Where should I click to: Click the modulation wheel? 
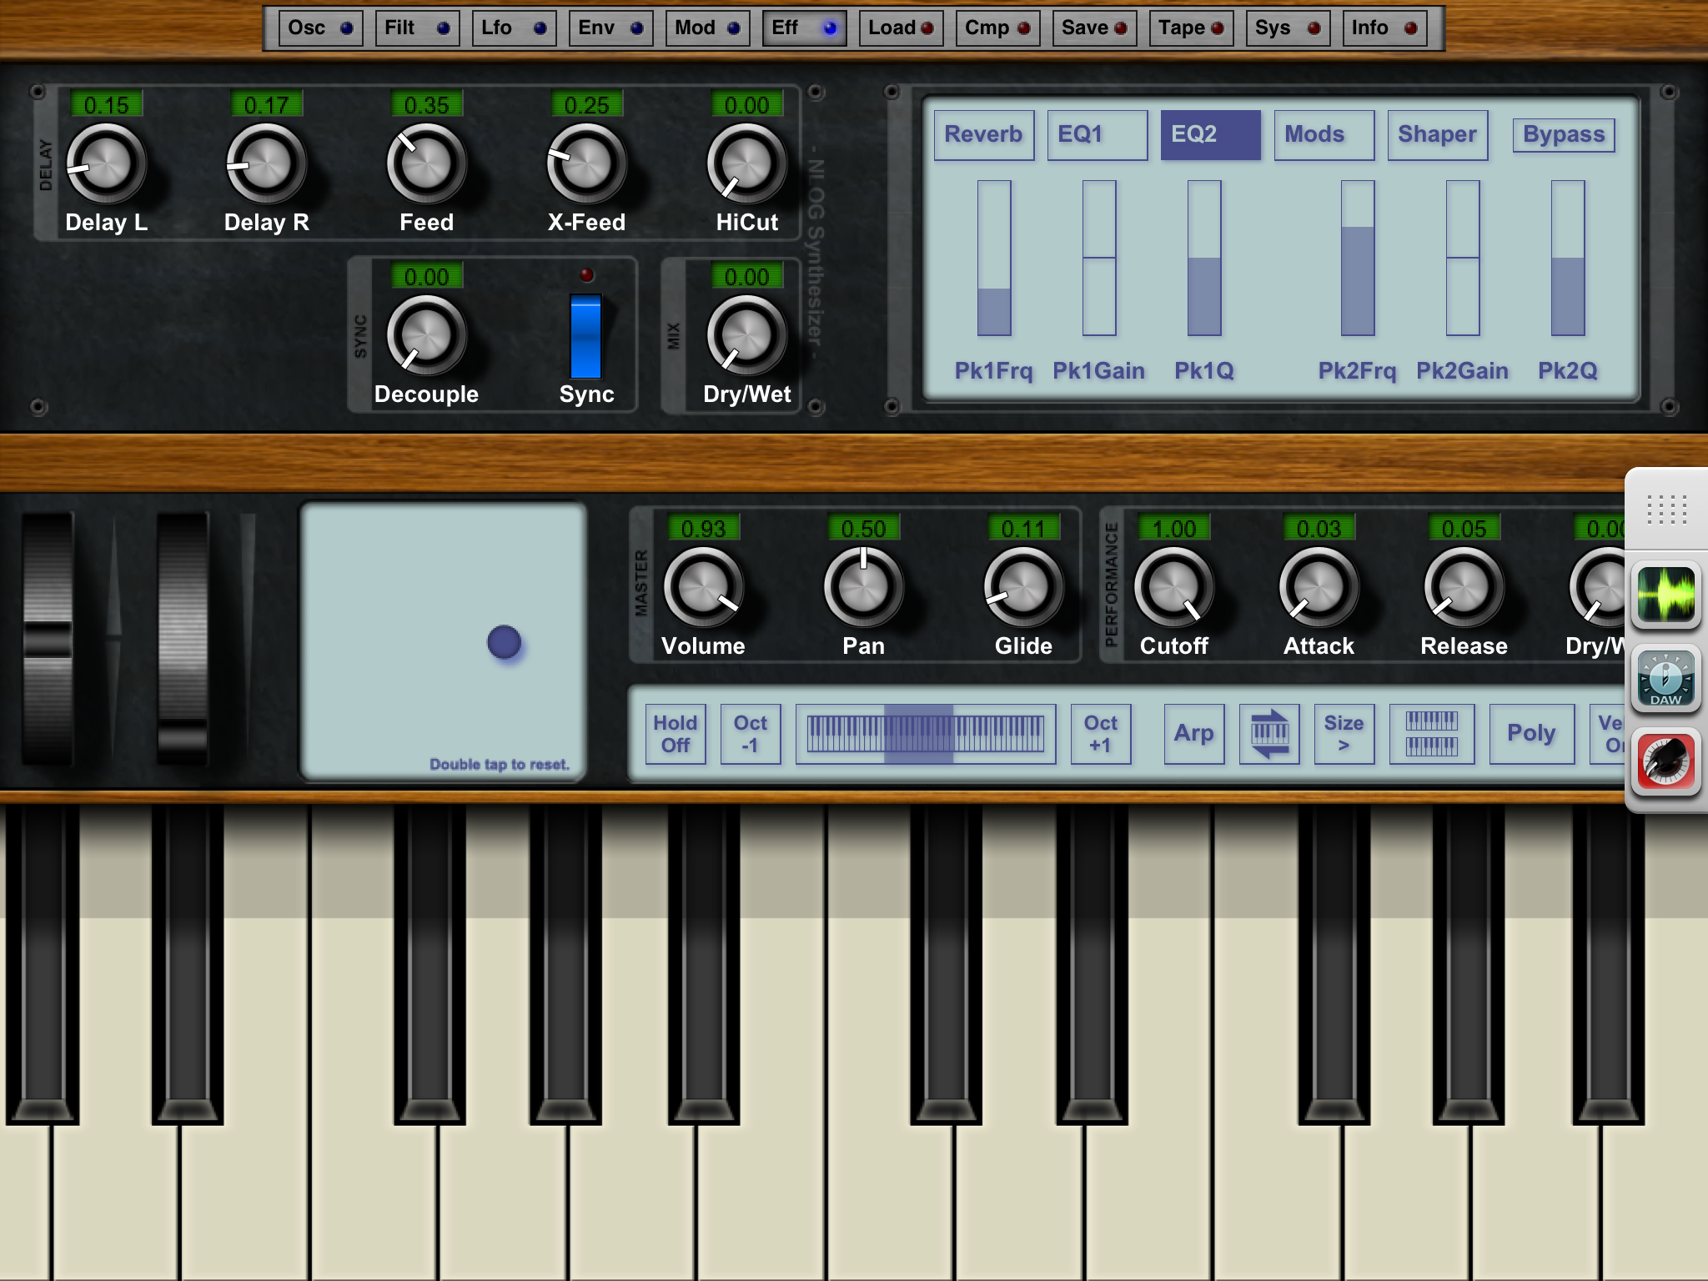tap(182, 638)
